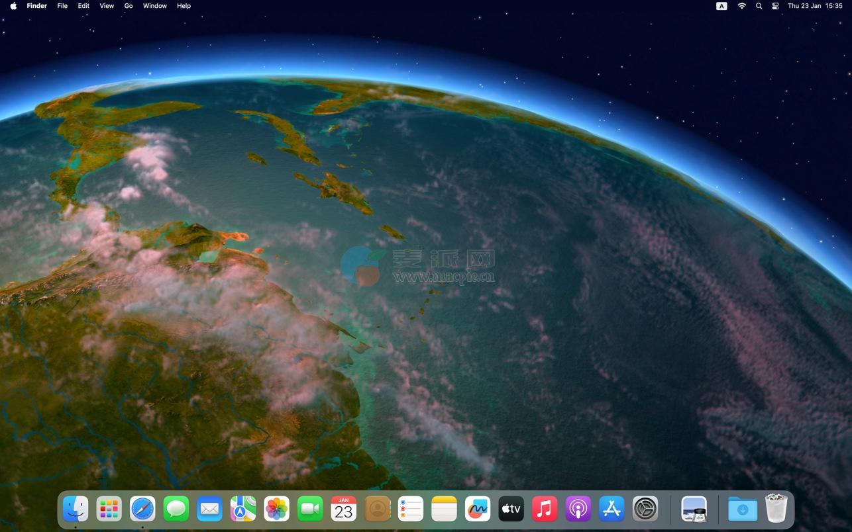The width and height of the screenshot is (852, 532).
Task: Open the Photos app
Action: pyautogui.click(x=276, y=510)
